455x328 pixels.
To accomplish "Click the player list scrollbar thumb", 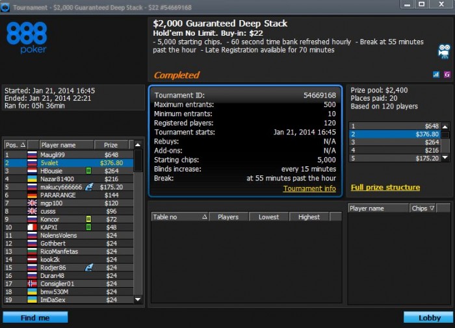I will point(138,160).
